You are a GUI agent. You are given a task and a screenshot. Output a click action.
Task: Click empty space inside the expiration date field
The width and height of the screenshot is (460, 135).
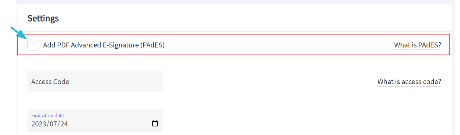[x=109, y=124]
